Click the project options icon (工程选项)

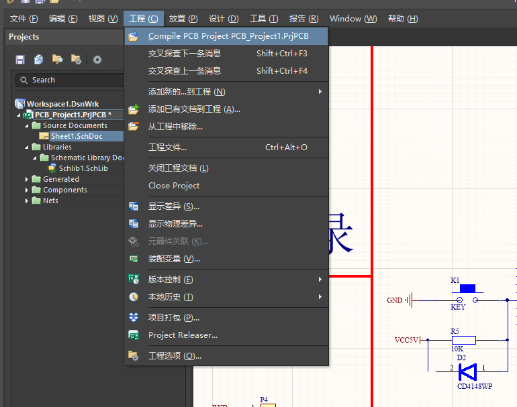tap(133, 355)
